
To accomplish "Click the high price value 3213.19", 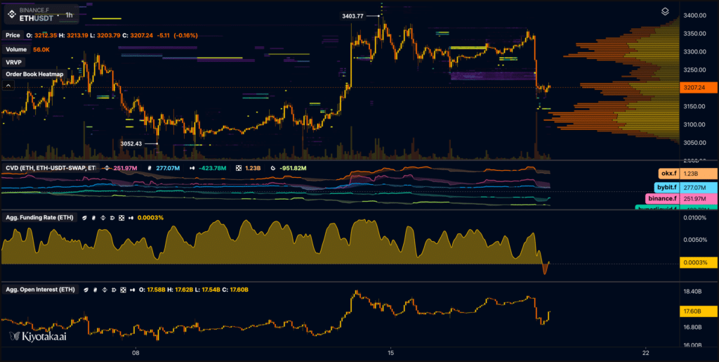I will click(77, 35).
